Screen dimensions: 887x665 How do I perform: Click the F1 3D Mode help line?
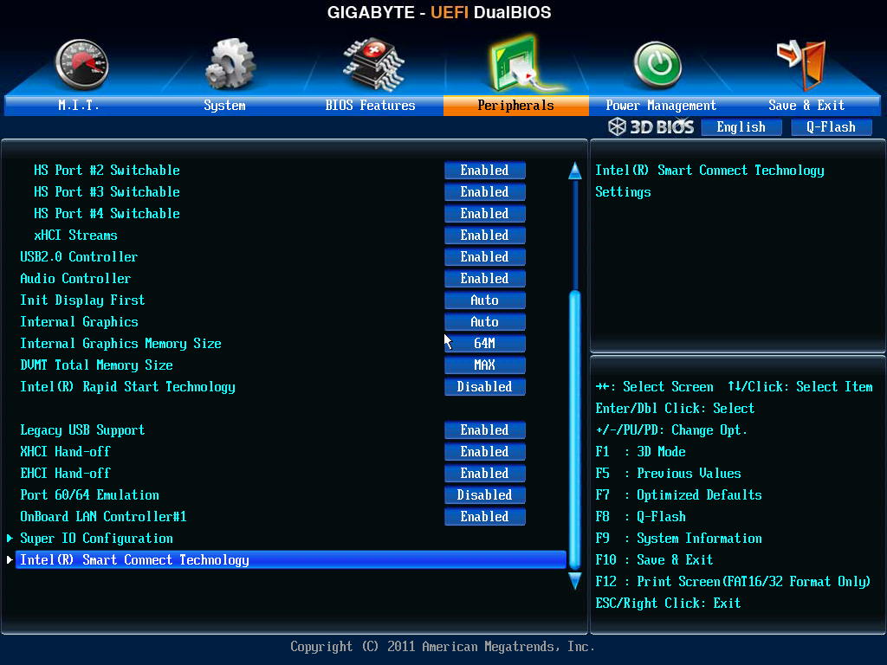(640, 451)
